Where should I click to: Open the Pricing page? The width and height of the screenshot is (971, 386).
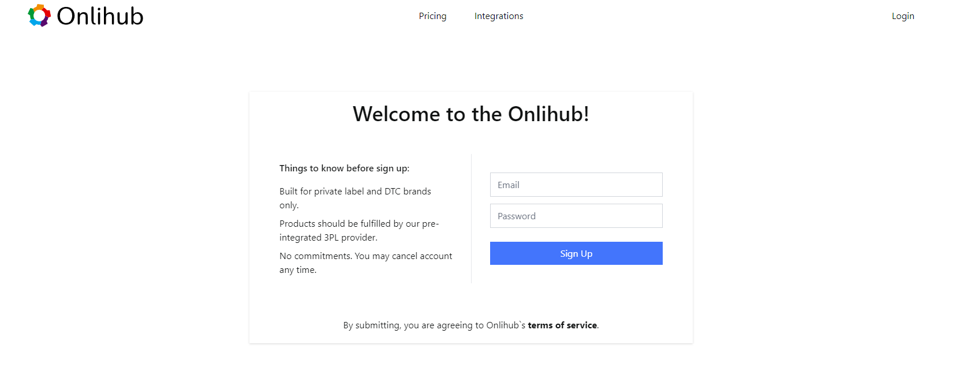click(x=432, y=16)
